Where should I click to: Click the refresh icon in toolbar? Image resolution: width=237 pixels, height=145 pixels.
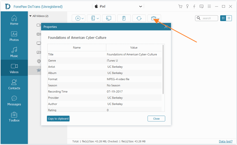pos(139,18)
